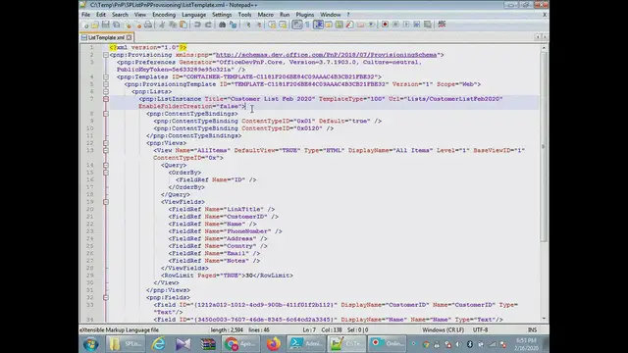The width and height of the screenshot is (628, 353).
Task: Toggle INS insert mode in status bar
Action: (532, 330)
